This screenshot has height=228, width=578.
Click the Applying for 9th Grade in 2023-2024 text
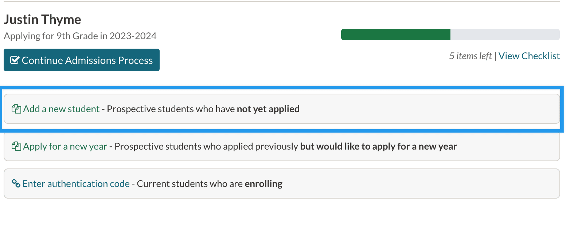pyautogui.click(x=80, y=36)
